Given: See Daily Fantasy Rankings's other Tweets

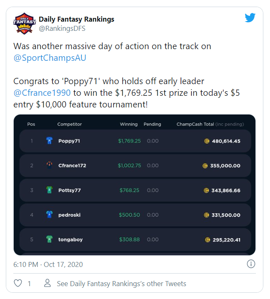Looking at the screenshot, I should coord(121,284).
